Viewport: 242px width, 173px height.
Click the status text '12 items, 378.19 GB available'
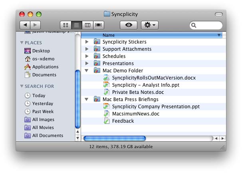121,147
